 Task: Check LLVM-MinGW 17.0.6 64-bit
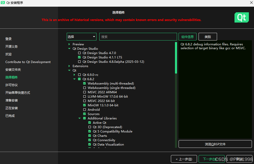point(84,97)
